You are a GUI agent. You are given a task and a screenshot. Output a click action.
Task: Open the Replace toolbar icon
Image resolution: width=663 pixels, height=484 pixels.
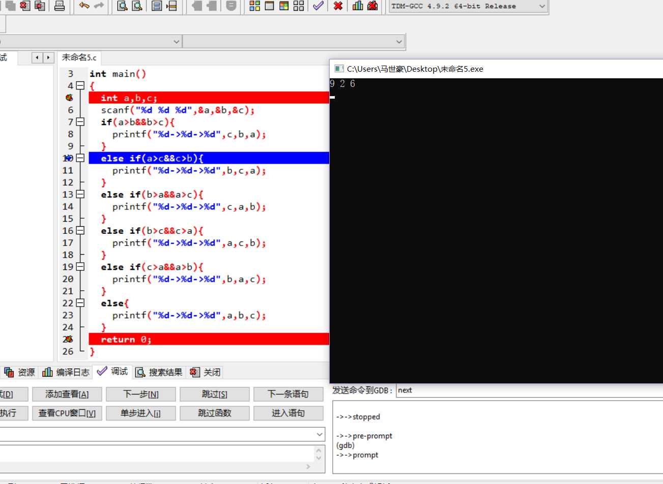(137, 6)
